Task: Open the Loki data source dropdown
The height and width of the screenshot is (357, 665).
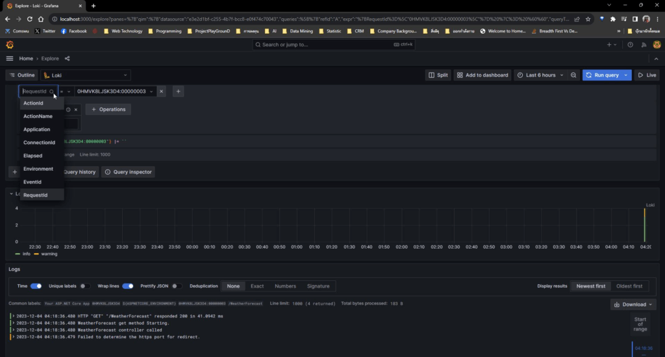Action: click(86, 75)
